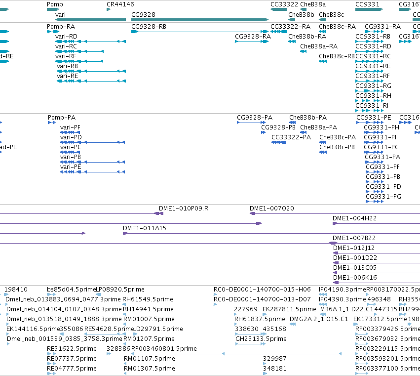Click the vari gene bar

[x=90, y=20]
